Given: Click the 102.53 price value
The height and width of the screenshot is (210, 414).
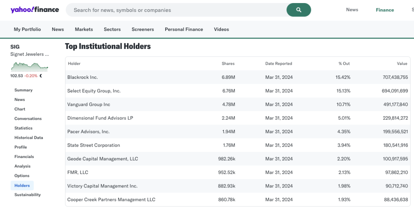Looking at the screenshot, I should pyautogui.click(x=16, y=76).
